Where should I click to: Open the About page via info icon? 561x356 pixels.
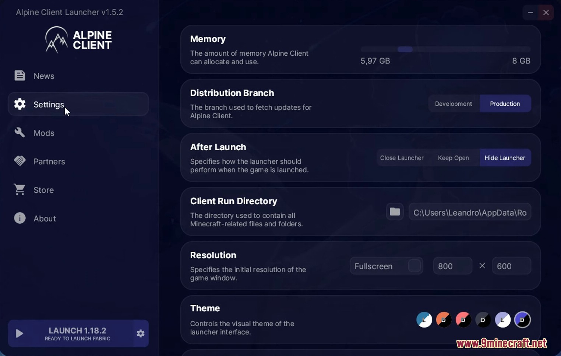tap(20, 218)
